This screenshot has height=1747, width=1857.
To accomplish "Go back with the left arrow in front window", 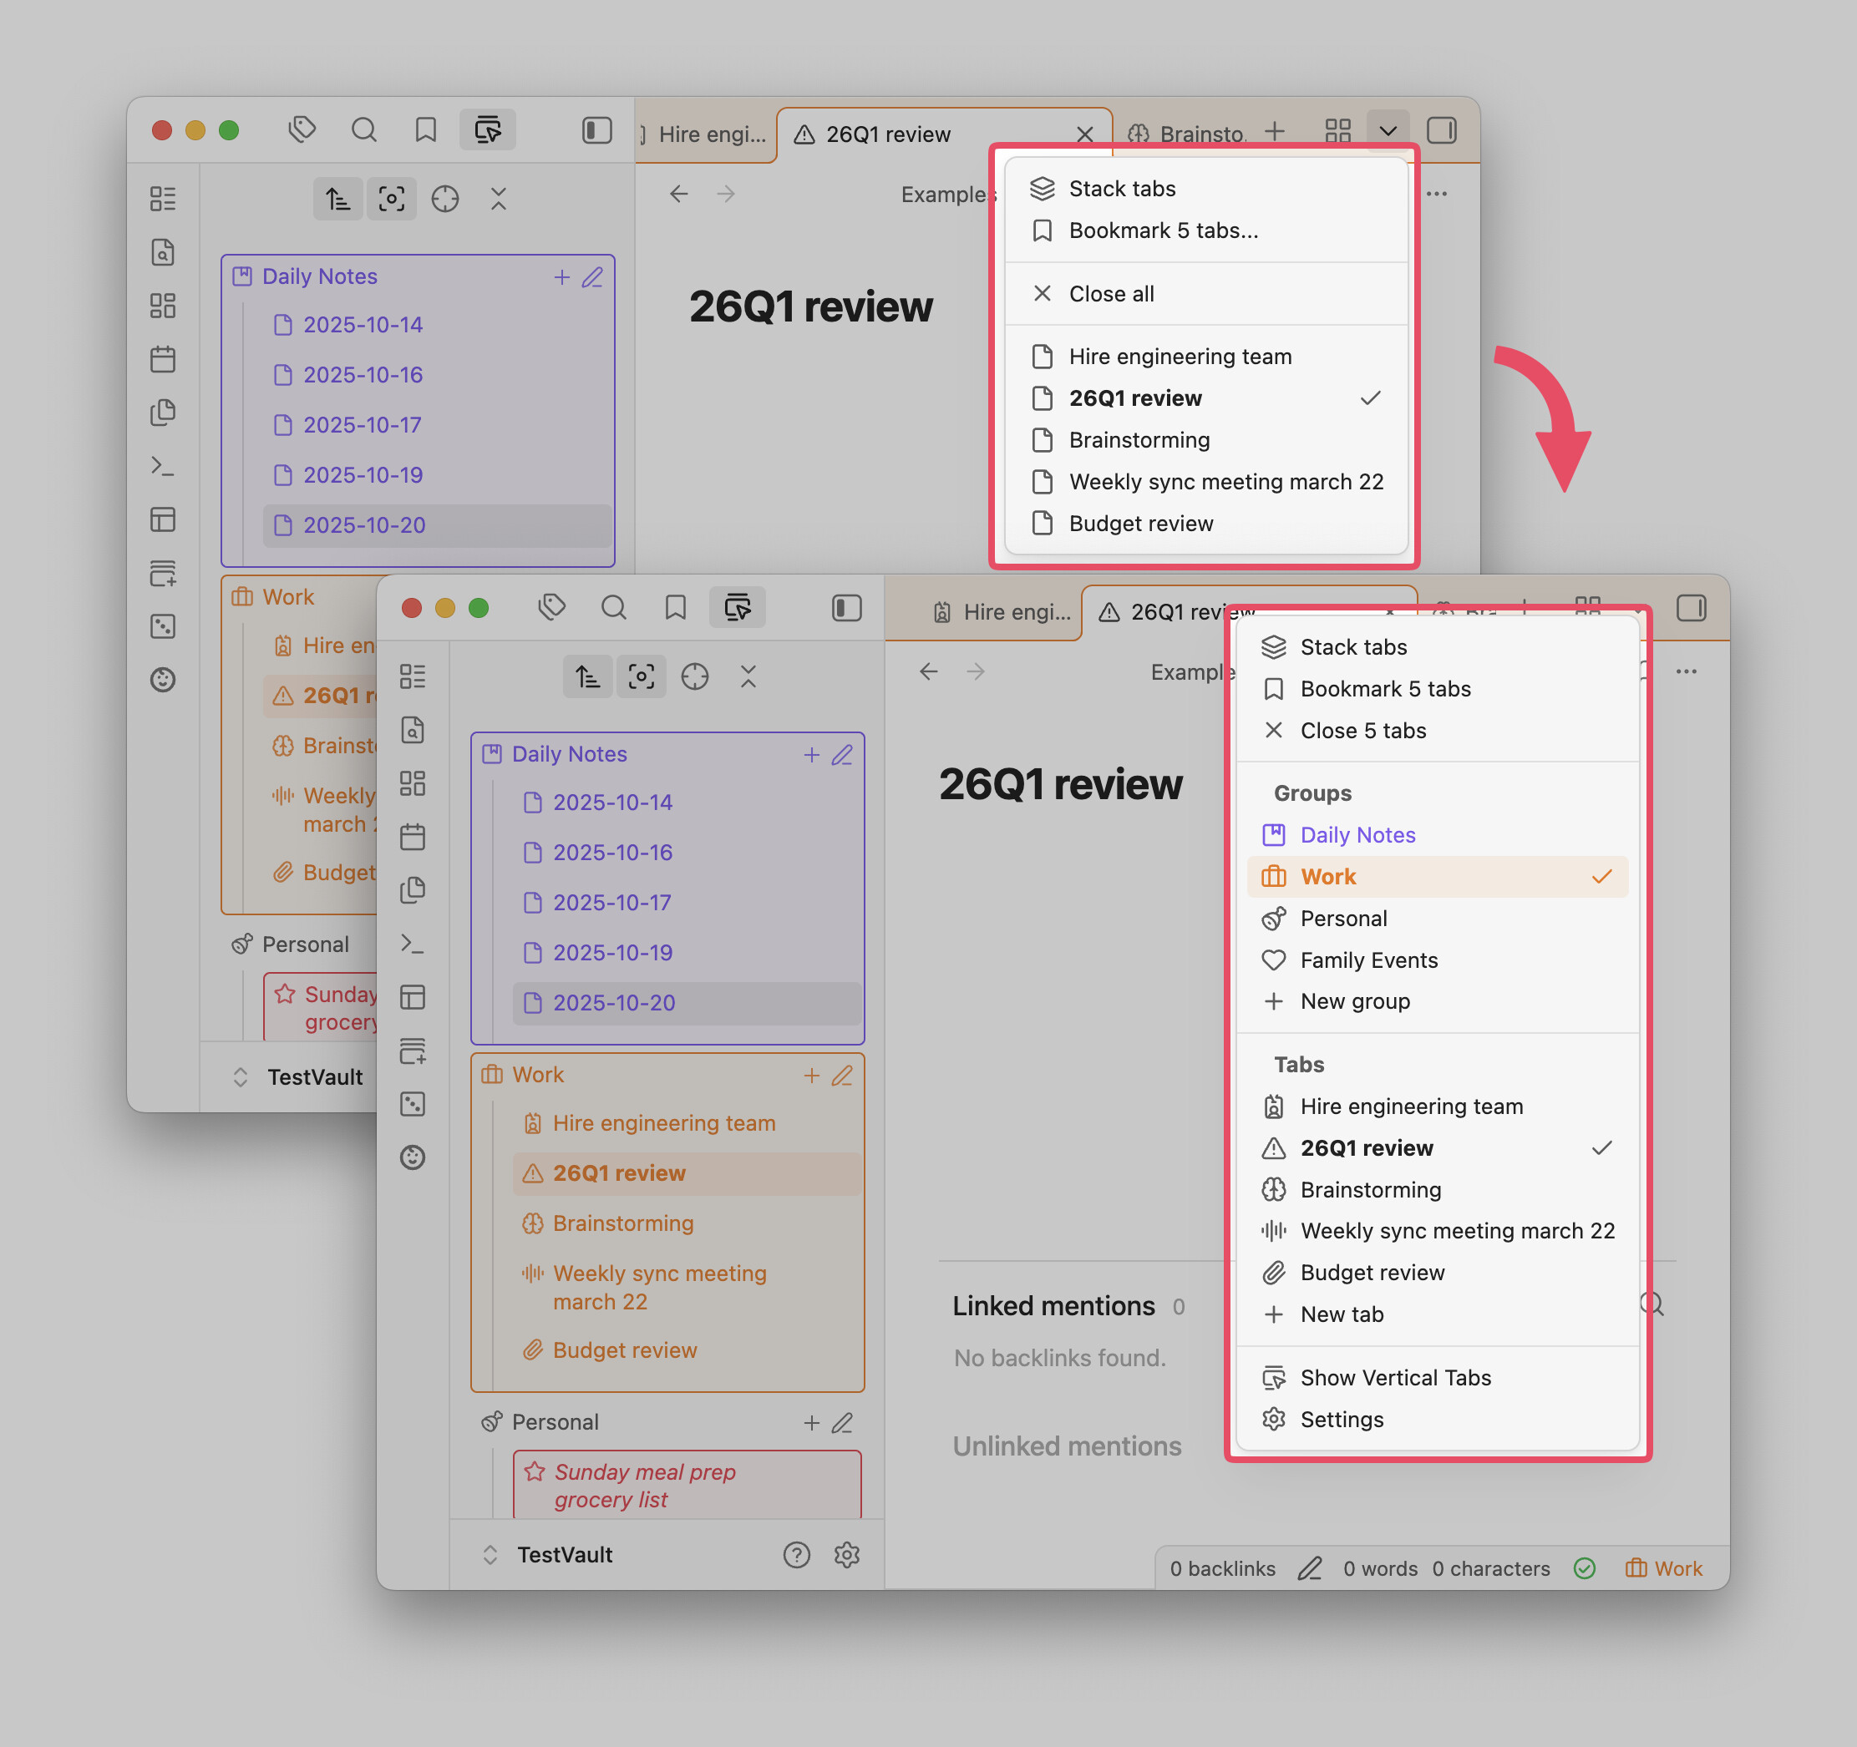I will click(929, 671).
